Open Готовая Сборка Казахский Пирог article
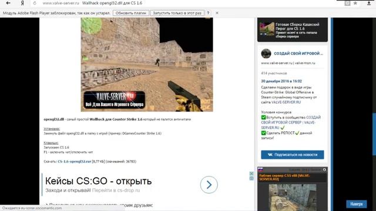The image size is (376, 211). click(x=297, y=26)
